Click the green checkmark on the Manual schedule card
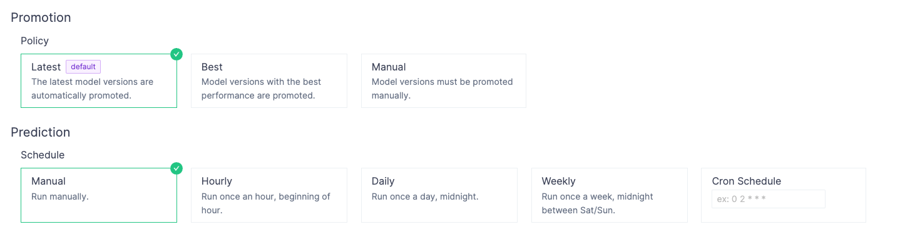 point(176,168)
